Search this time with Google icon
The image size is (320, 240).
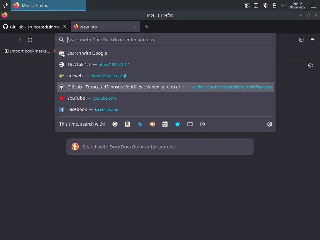pos(115,124)
